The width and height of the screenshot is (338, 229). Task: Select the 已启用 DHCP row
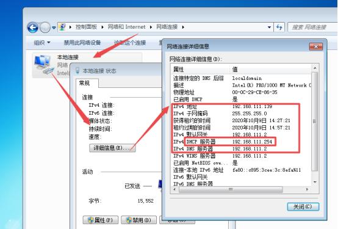coord(241,100)
